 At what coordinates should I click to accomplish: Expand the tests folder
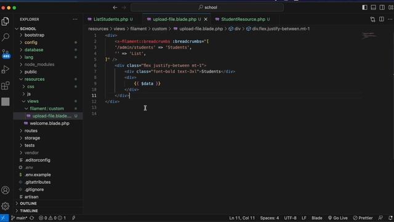coord(48,146)
